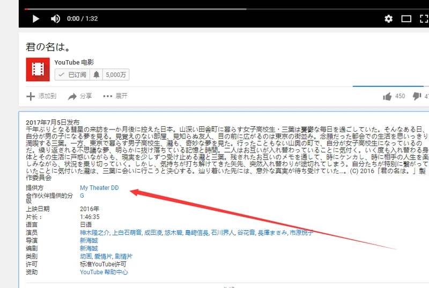Viewport: 429px width, 288px height.
Task: Click the 0:00 / 1:32 time display
Action: [83, 19]
